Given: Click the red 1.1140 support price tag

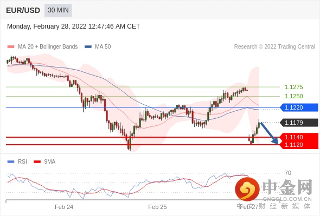Looking at the screenshot, I should (x=299, y=137).
